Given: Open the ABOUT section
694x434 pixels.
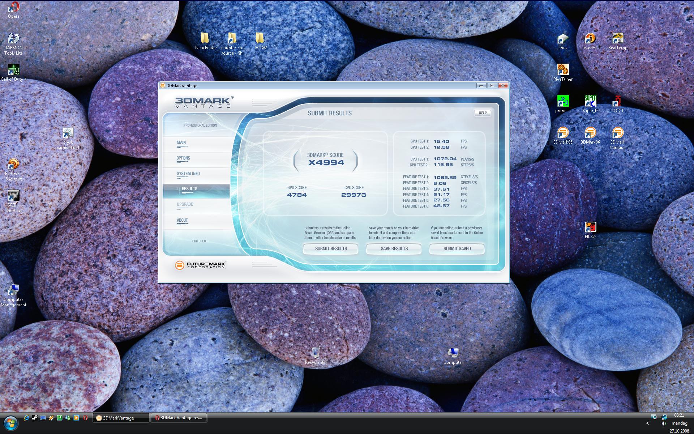Looking at the screenshot, I should coord(196,221).
